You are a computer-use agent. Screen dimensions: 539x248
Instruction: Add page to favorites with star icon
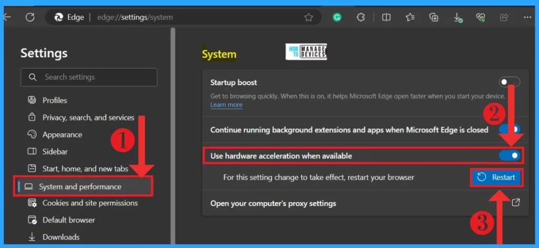point(308,17)
